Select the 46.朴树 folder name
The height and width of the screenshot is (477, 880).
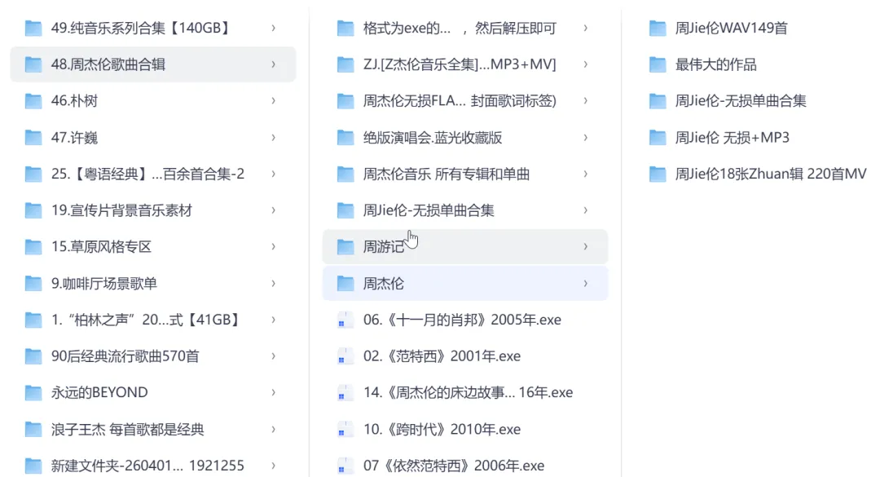(x=74, y=101)
